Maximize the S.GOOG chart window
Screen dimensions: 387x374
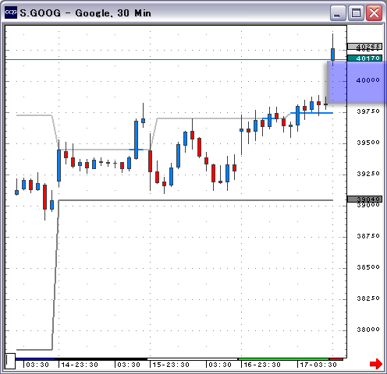tap(356, 12)
